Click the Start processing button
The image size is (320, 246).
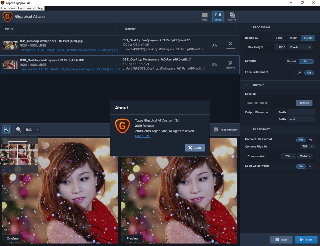[306, 239]
